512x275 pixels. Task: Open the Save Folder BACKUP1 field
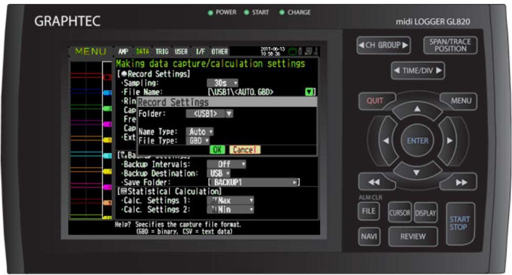pyautogui.click(x=254, y=183)
